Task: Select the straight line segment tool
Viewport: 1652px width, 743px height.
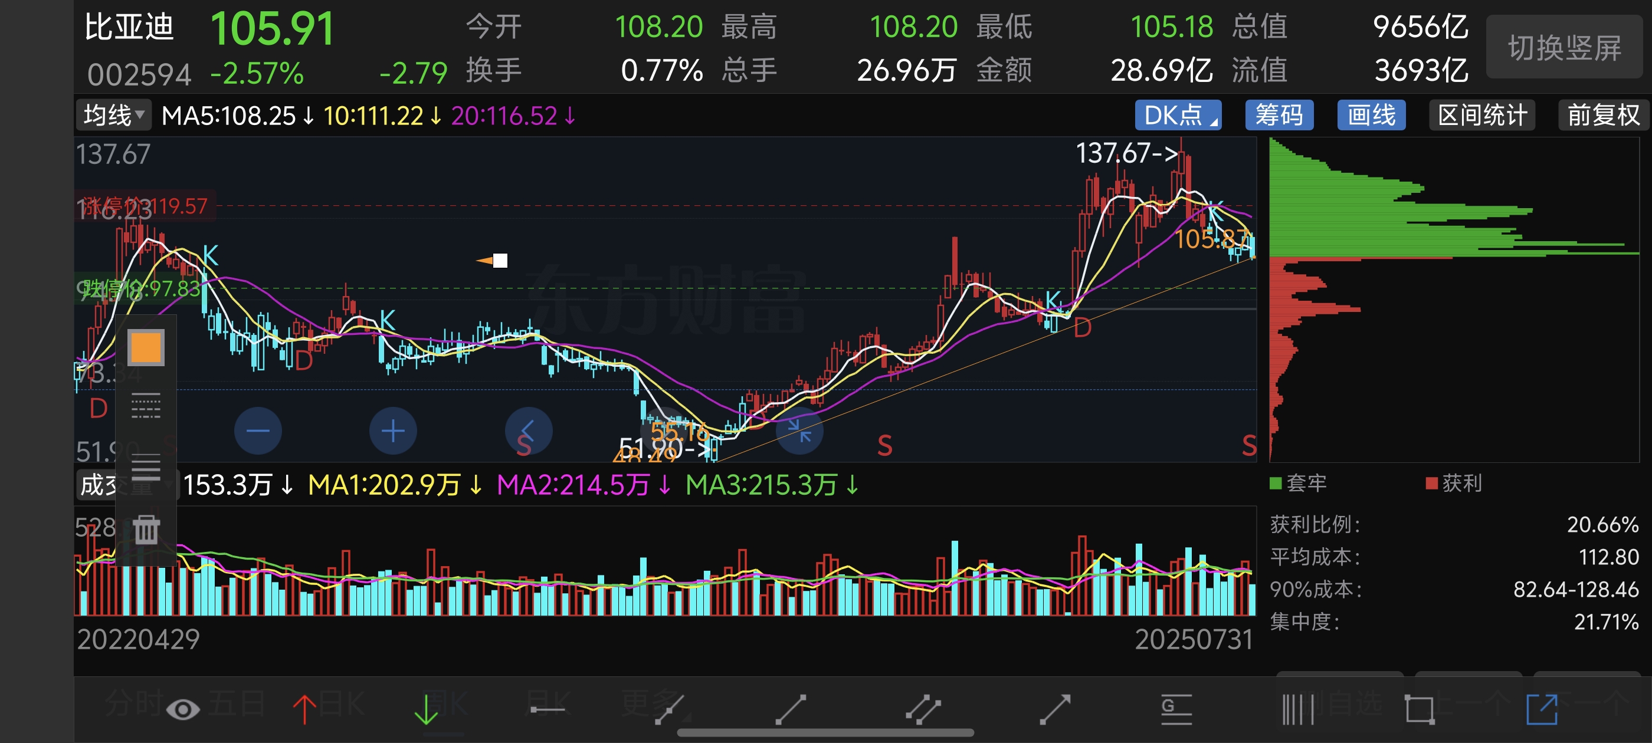Action: click(x=791, y=709)
